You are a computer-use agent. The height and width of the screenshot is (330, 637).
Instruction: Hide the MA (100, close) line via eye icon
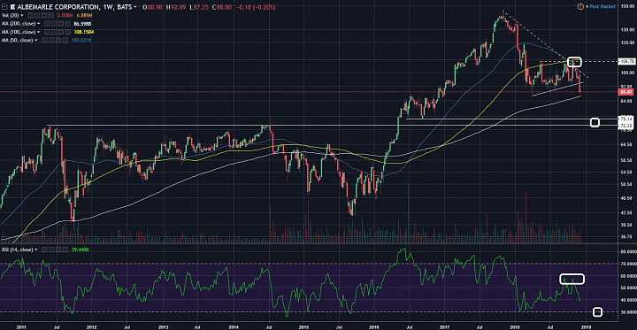[x=47, y=32]
